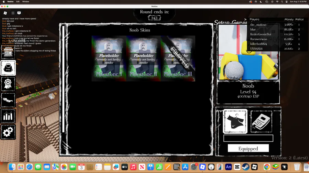Open the Roblox logo menu
309x173 pixels.
point(5,13)
